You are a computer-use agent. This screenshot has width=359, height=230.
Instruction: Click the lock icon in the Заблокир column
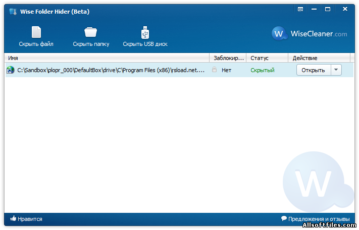point(214,70)
